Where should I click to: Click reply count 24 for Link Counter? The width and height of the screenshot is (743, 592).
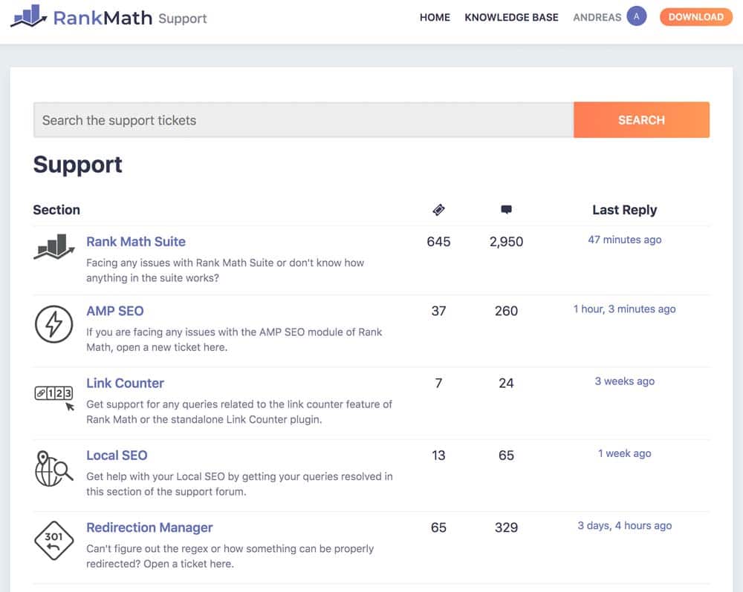(x=506, y=384)
